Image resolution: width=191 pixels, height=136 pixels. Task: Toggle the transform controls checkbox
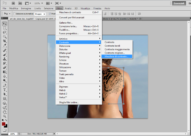click(50, 14)
